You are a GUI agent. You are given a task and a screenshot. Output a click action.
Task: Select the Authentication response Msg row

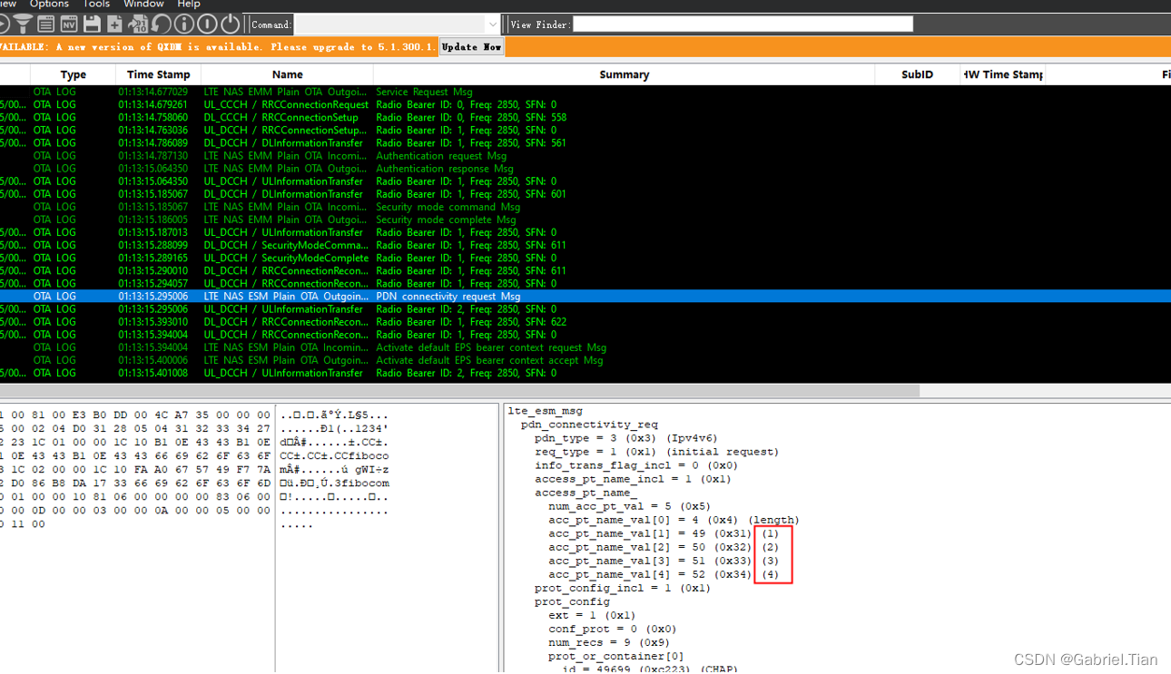[x=585, y=168]
